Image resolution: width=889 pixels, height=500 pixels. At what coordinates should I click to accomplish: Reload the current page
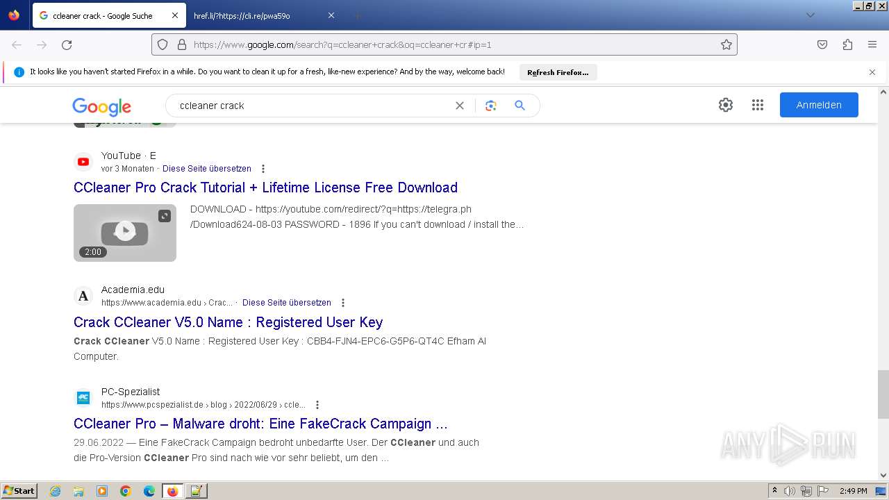click(67, 44)
